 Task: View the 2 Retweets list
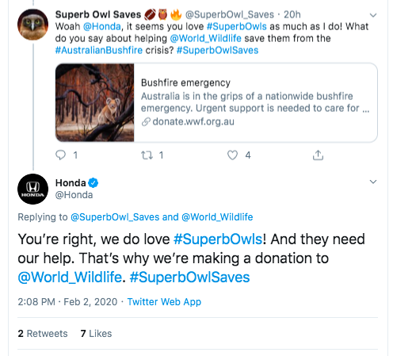click(x=43, y=334)
